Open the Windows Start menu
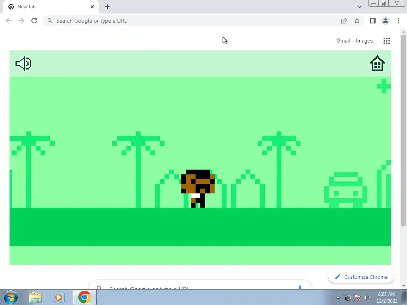 coord(11,297)
